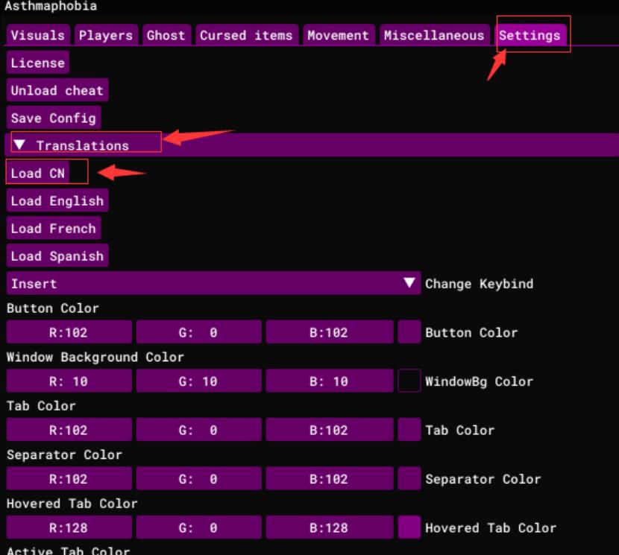Click Button Color G: 0 field

coord(198,332)
